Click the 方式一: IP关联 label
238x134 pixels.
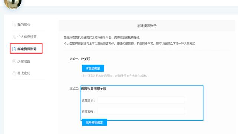[x=80, y=59]
